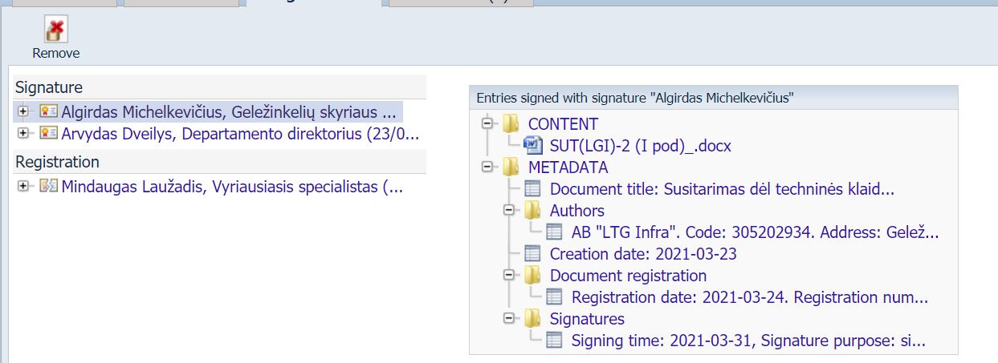
Task: Expand the Arvydas Dveilys signature node
Action: click(22, 133)
